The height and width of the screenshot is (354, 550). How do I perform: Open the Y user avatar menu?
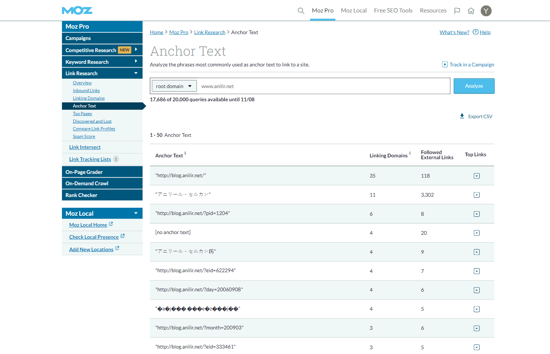486,11
